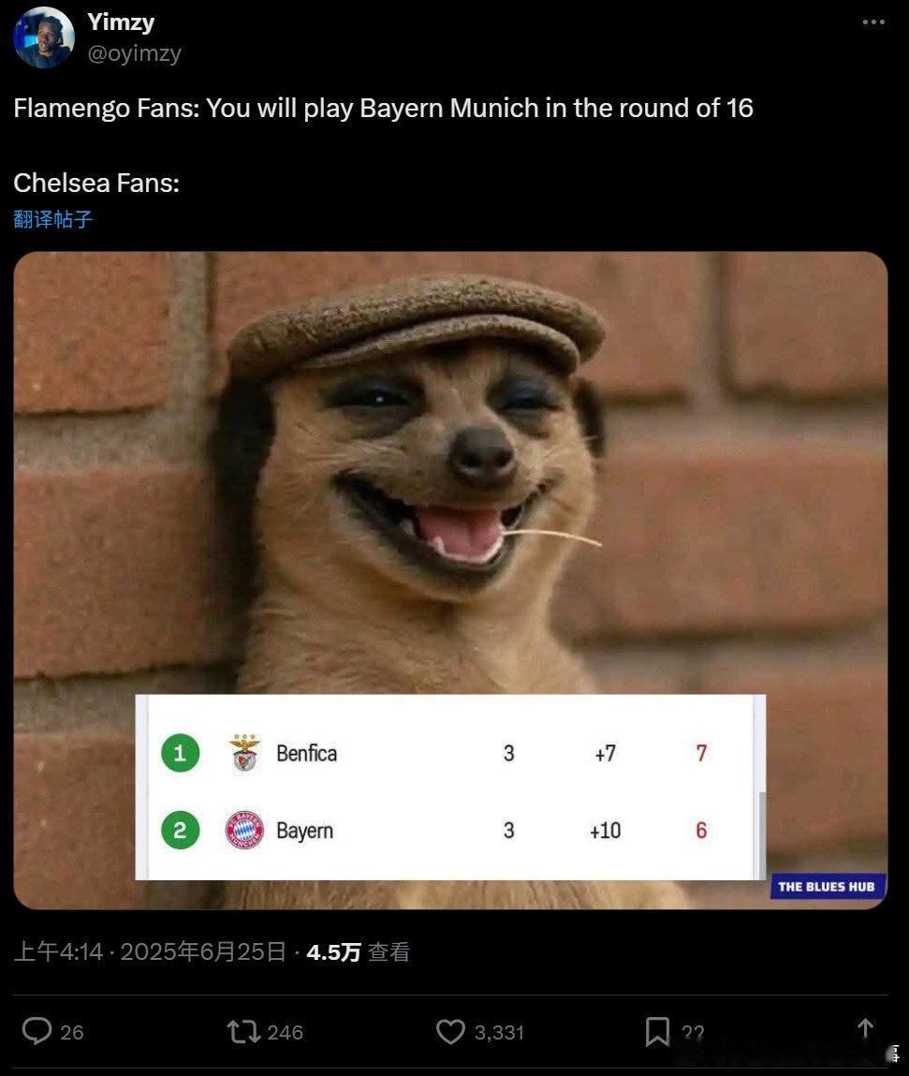This screenshot has width=909, height=1076.
Task: Click the Bayern Munich logo in table
Action: [245, 830]
